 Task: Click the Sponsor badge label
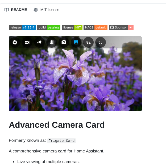pyautogui.click(x=121, y=27)
